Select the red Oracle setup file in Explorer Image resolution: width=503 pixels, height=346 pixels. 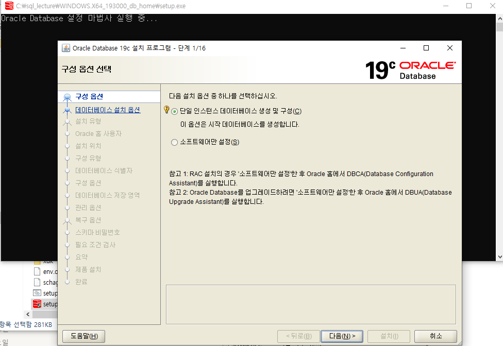point(37,304)
